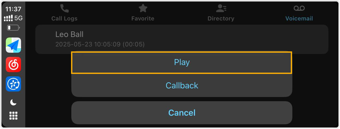The width and height of the screenshot is (340, 129).
Task: Show the app grid dashboard
Action: [x=13, y=115]
